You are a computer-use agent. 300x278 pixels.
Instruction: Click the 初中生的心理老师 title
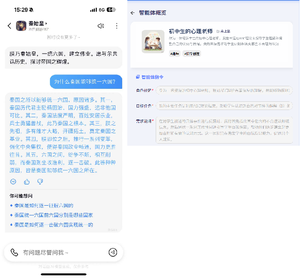tap(191, 31)
